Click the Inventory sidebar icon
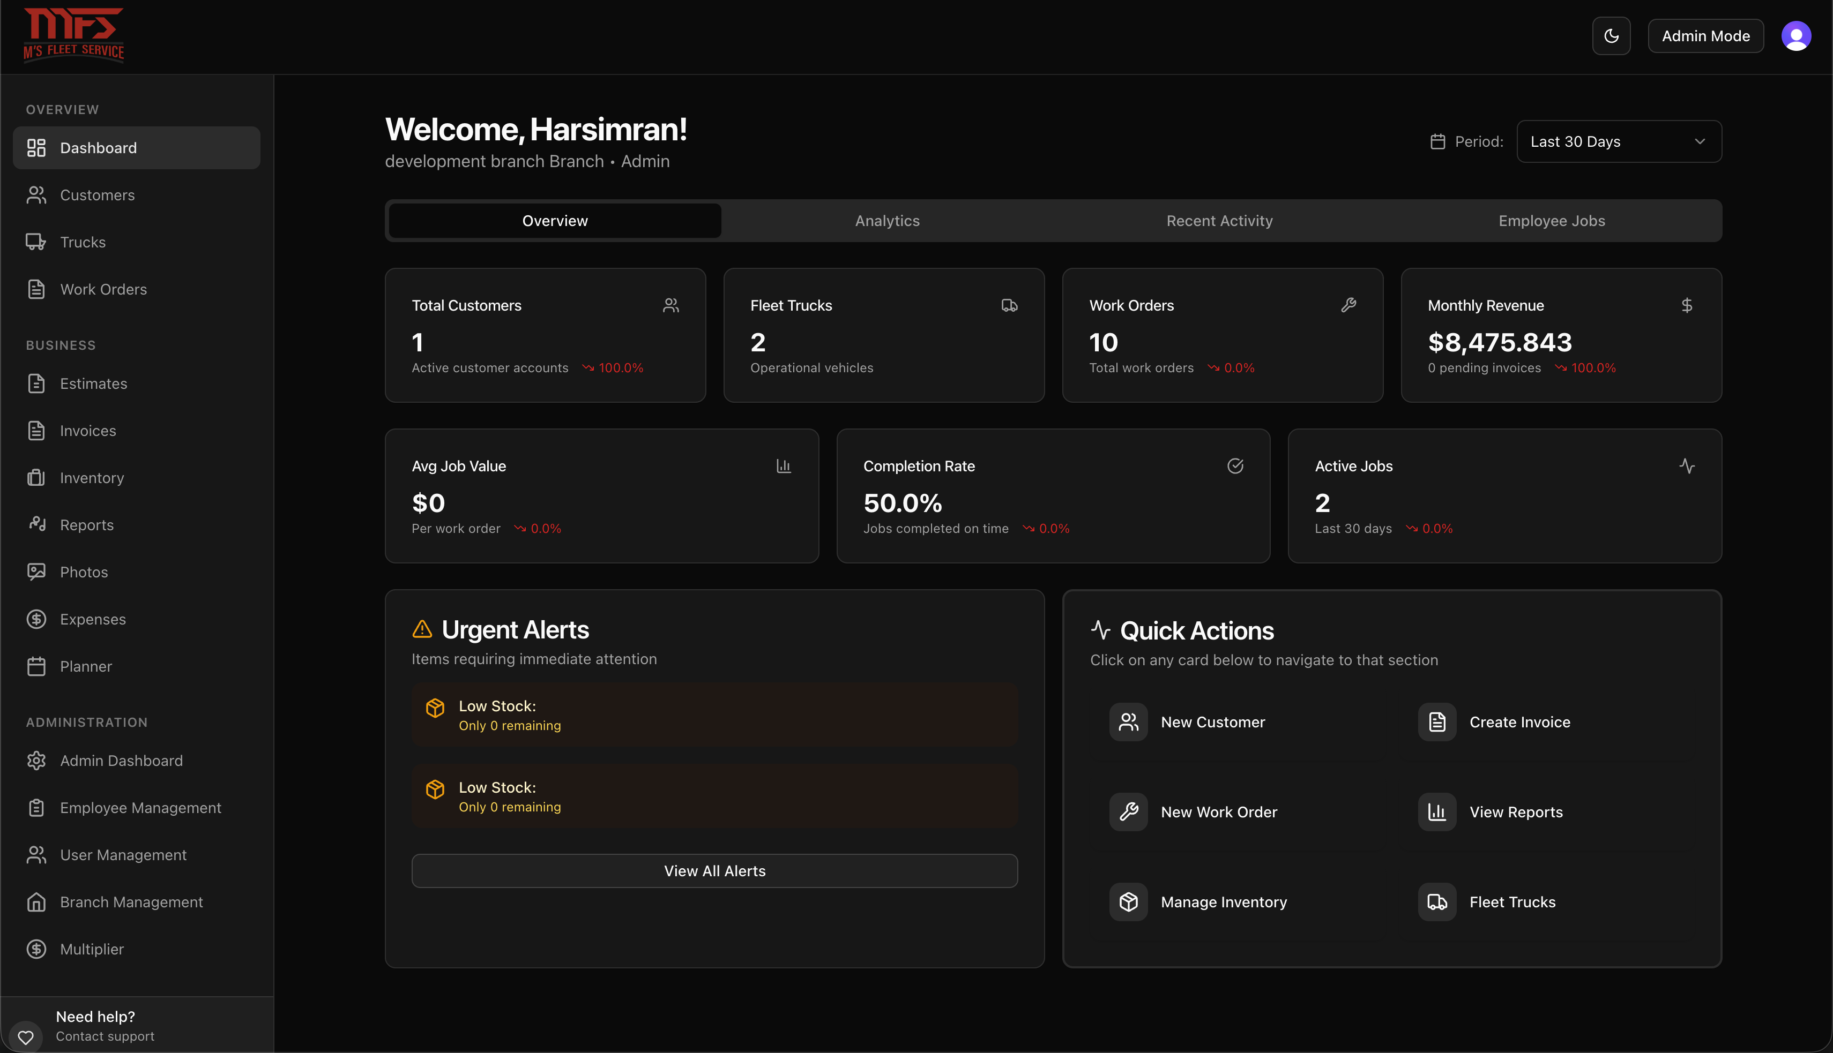The height and width of the screenshot is (1053, 1833). click(36, 478)
